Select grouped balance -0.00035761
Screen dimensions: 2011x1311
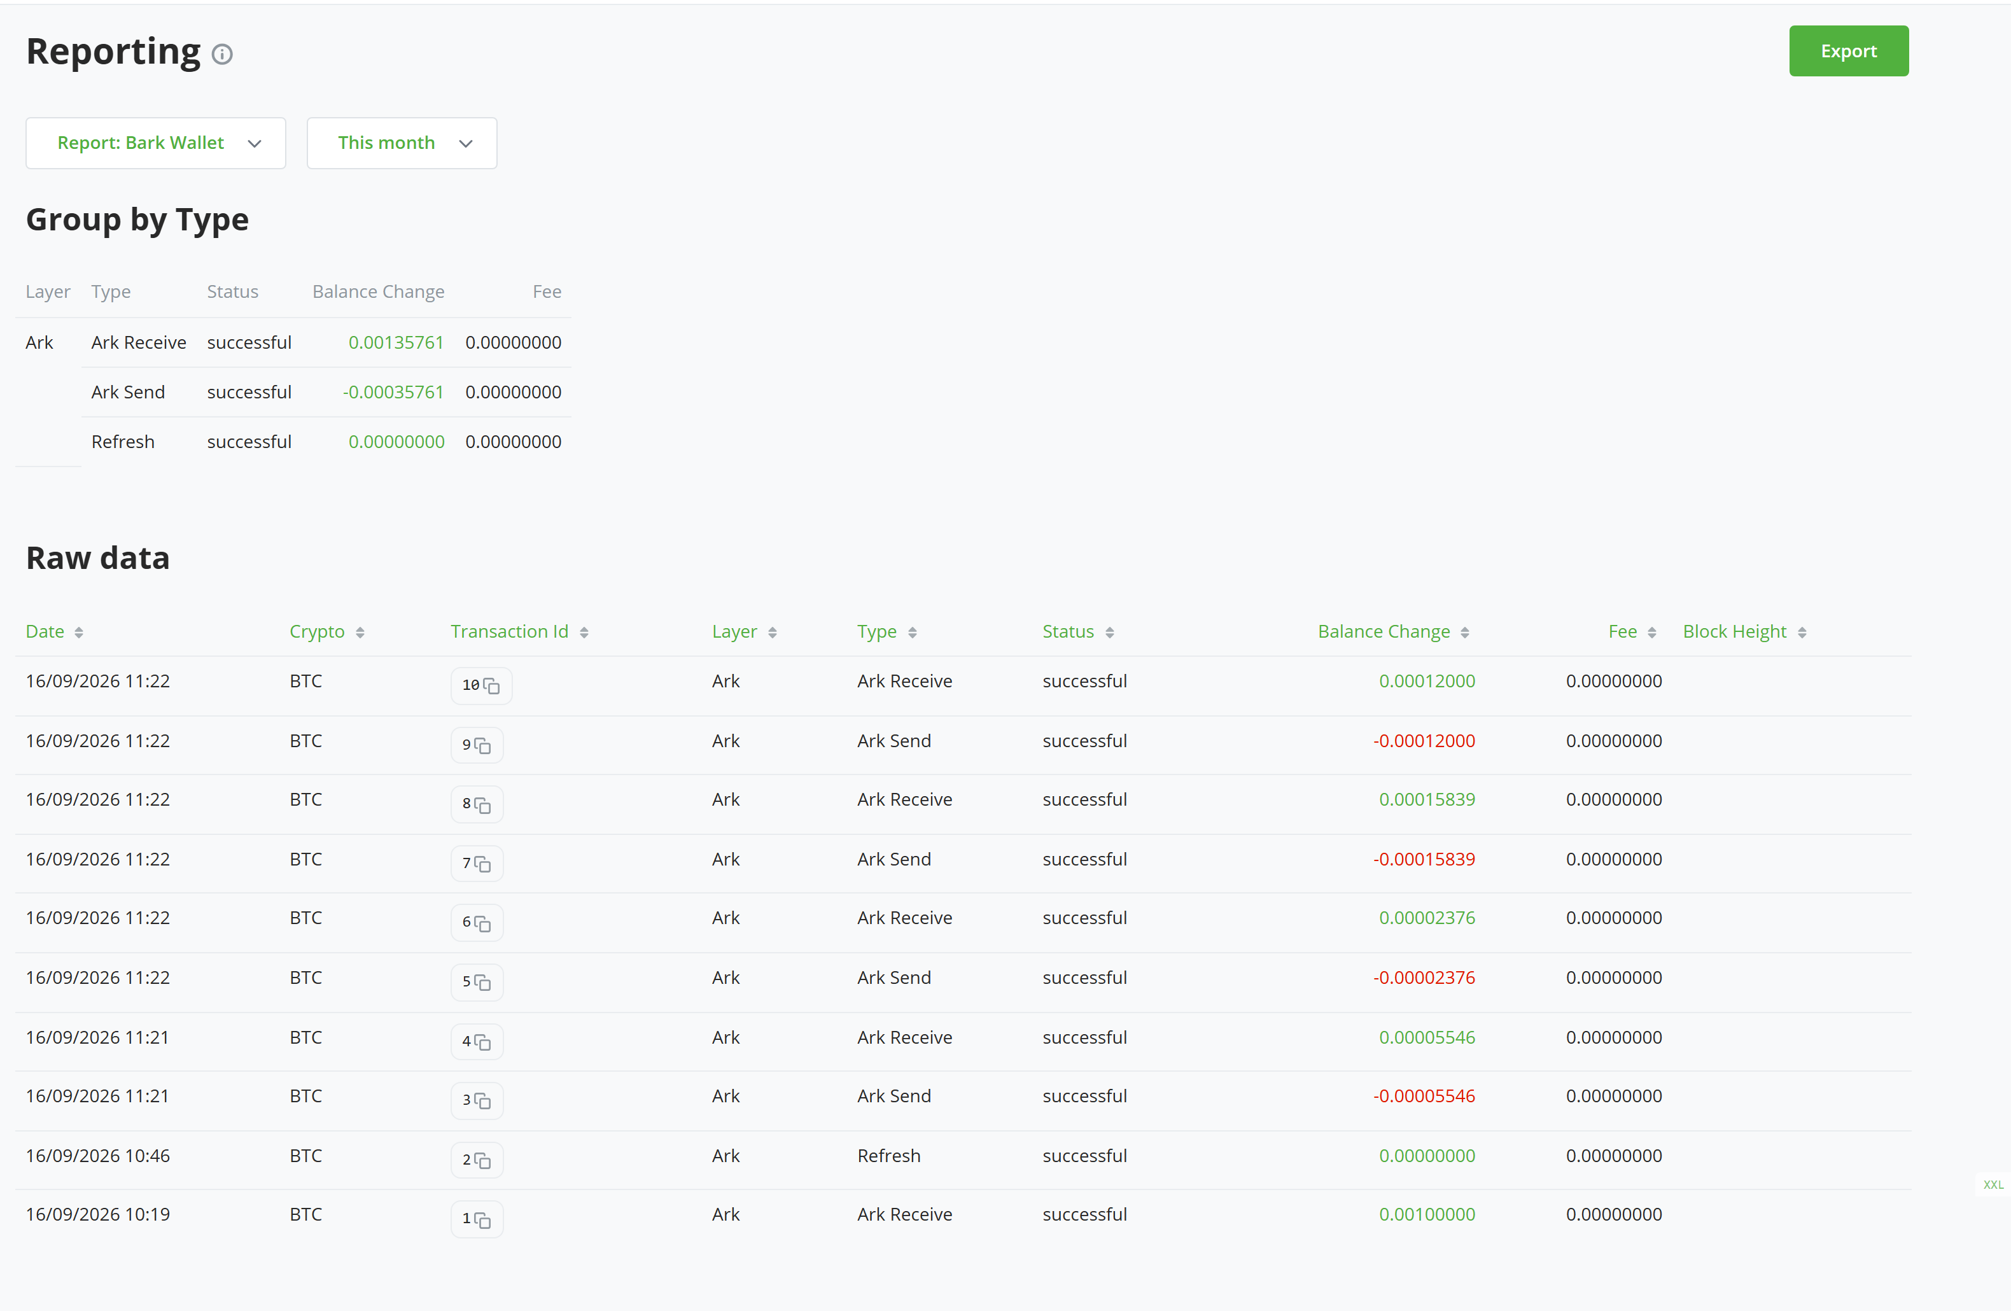pos(393,392)
